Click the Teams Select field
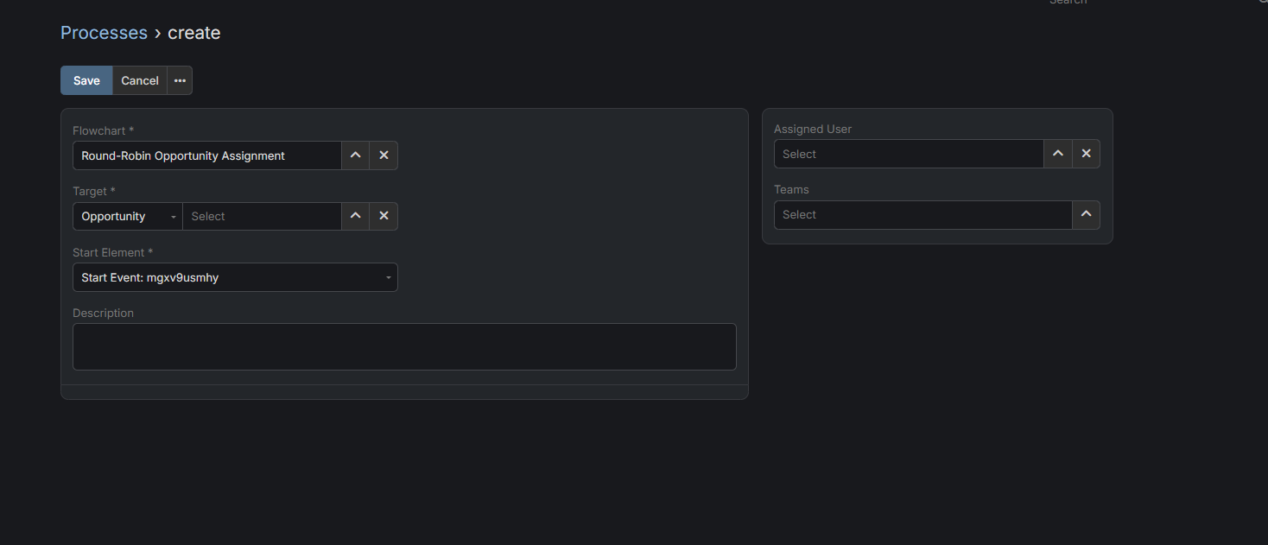 (922, 214)
